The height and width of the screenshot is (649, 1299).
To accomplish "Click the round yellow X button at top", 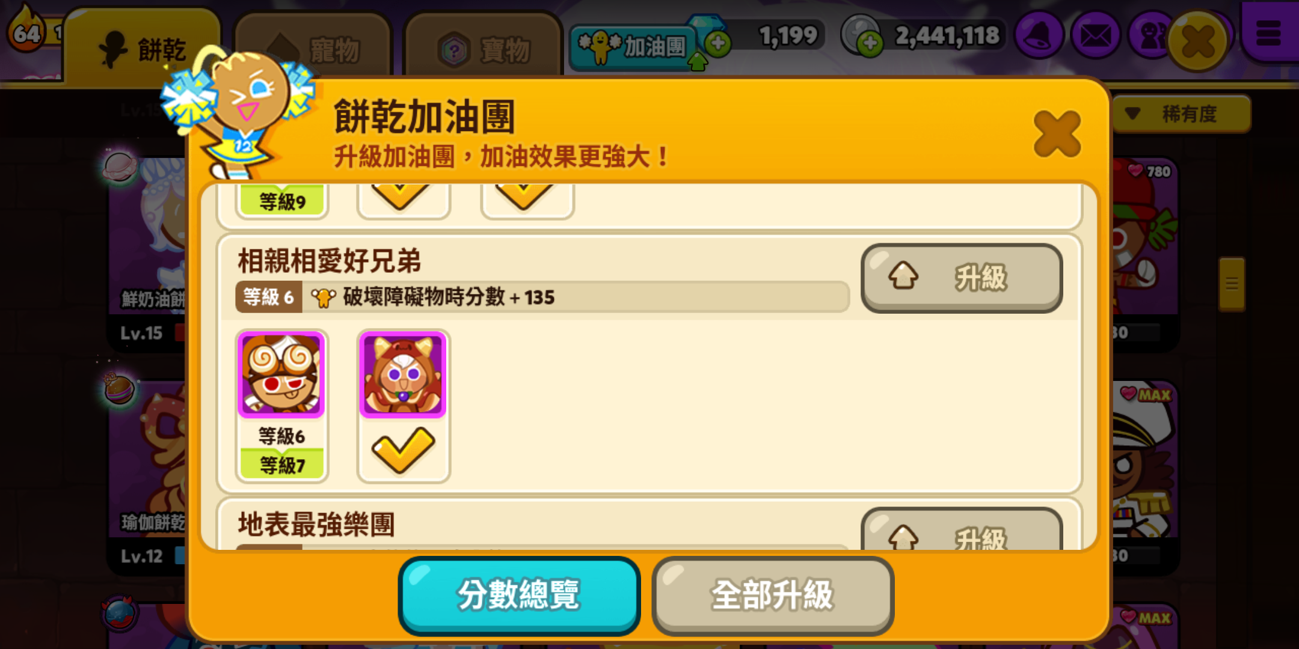I will 1198,41.
